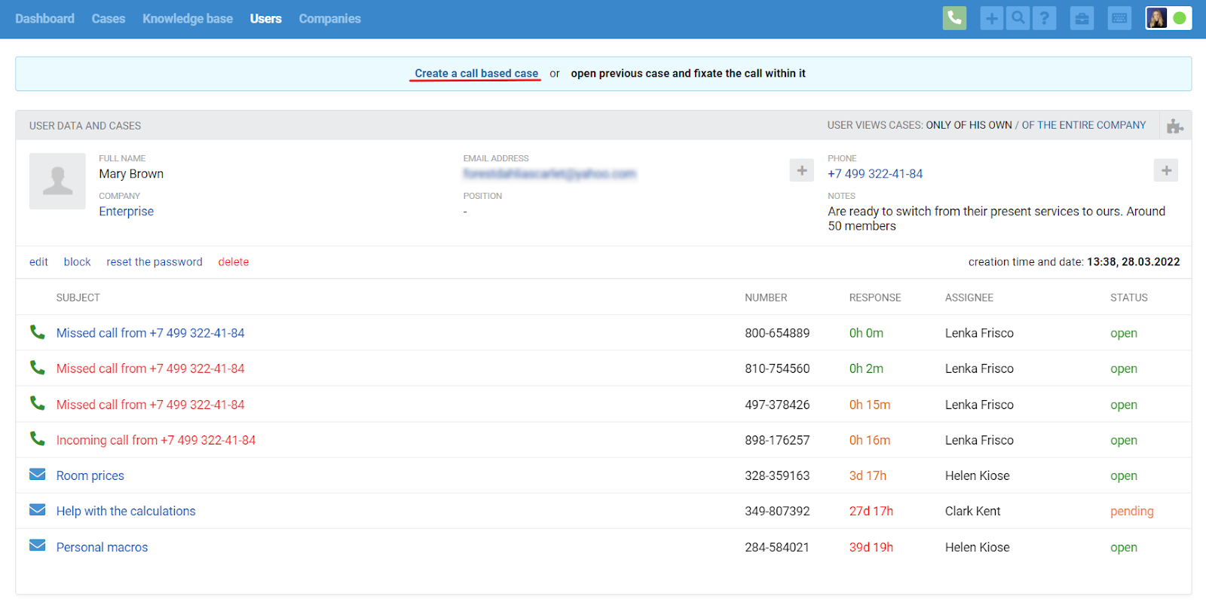
Task: Open Missed call case numbered 800-654889
Action: [x=151, y=333]
